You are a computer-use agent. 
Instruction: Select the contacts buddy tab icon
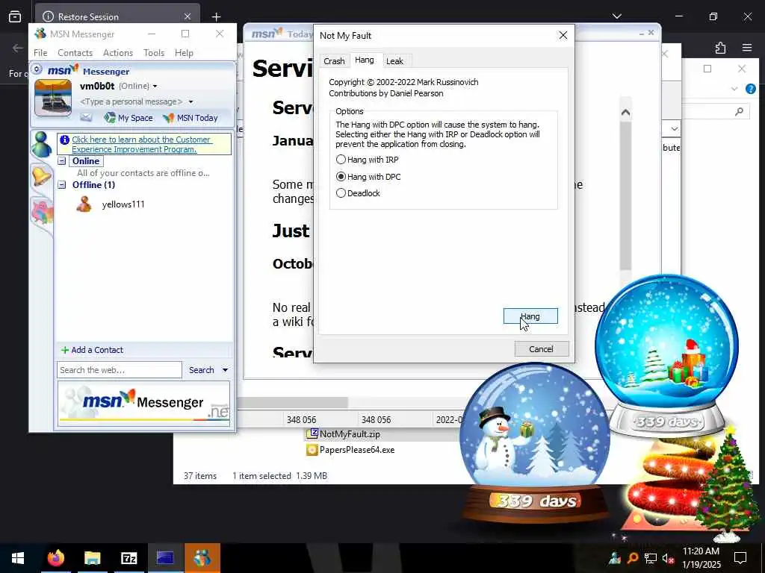point(42,144)
